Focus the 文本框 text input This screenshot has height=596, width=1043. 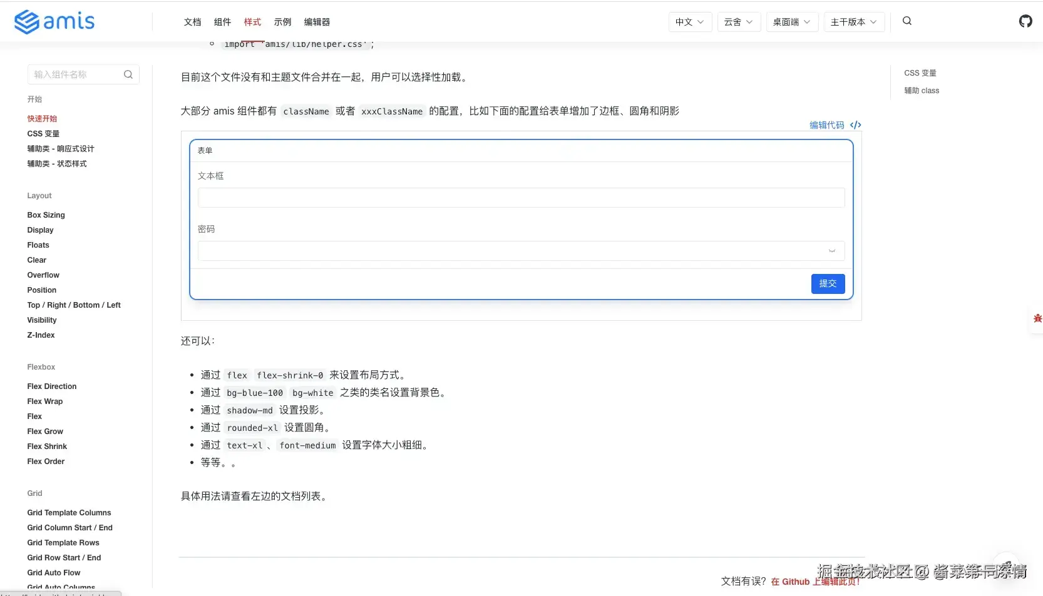tap(521, 198)
